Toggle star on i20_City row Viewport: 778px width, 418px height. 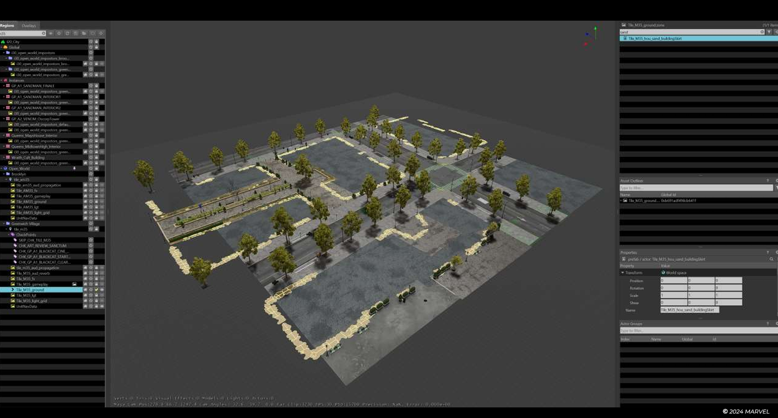pos(91,42)
